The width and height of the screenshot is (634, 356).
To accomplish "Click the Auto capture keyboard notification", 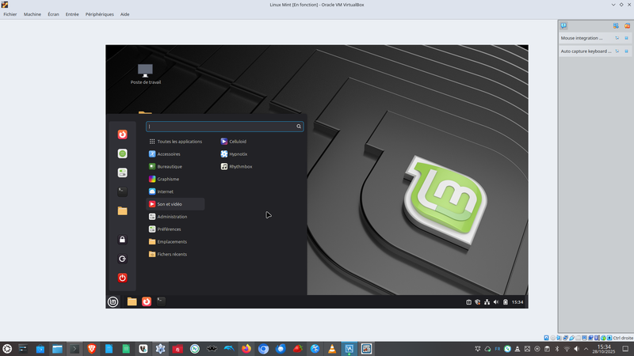I will click(585, 51).
